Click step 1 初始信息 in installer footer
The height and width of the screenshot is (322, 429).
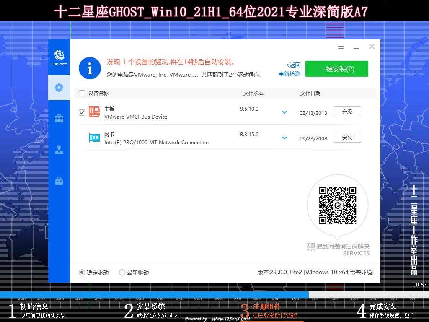click(37, 311)
